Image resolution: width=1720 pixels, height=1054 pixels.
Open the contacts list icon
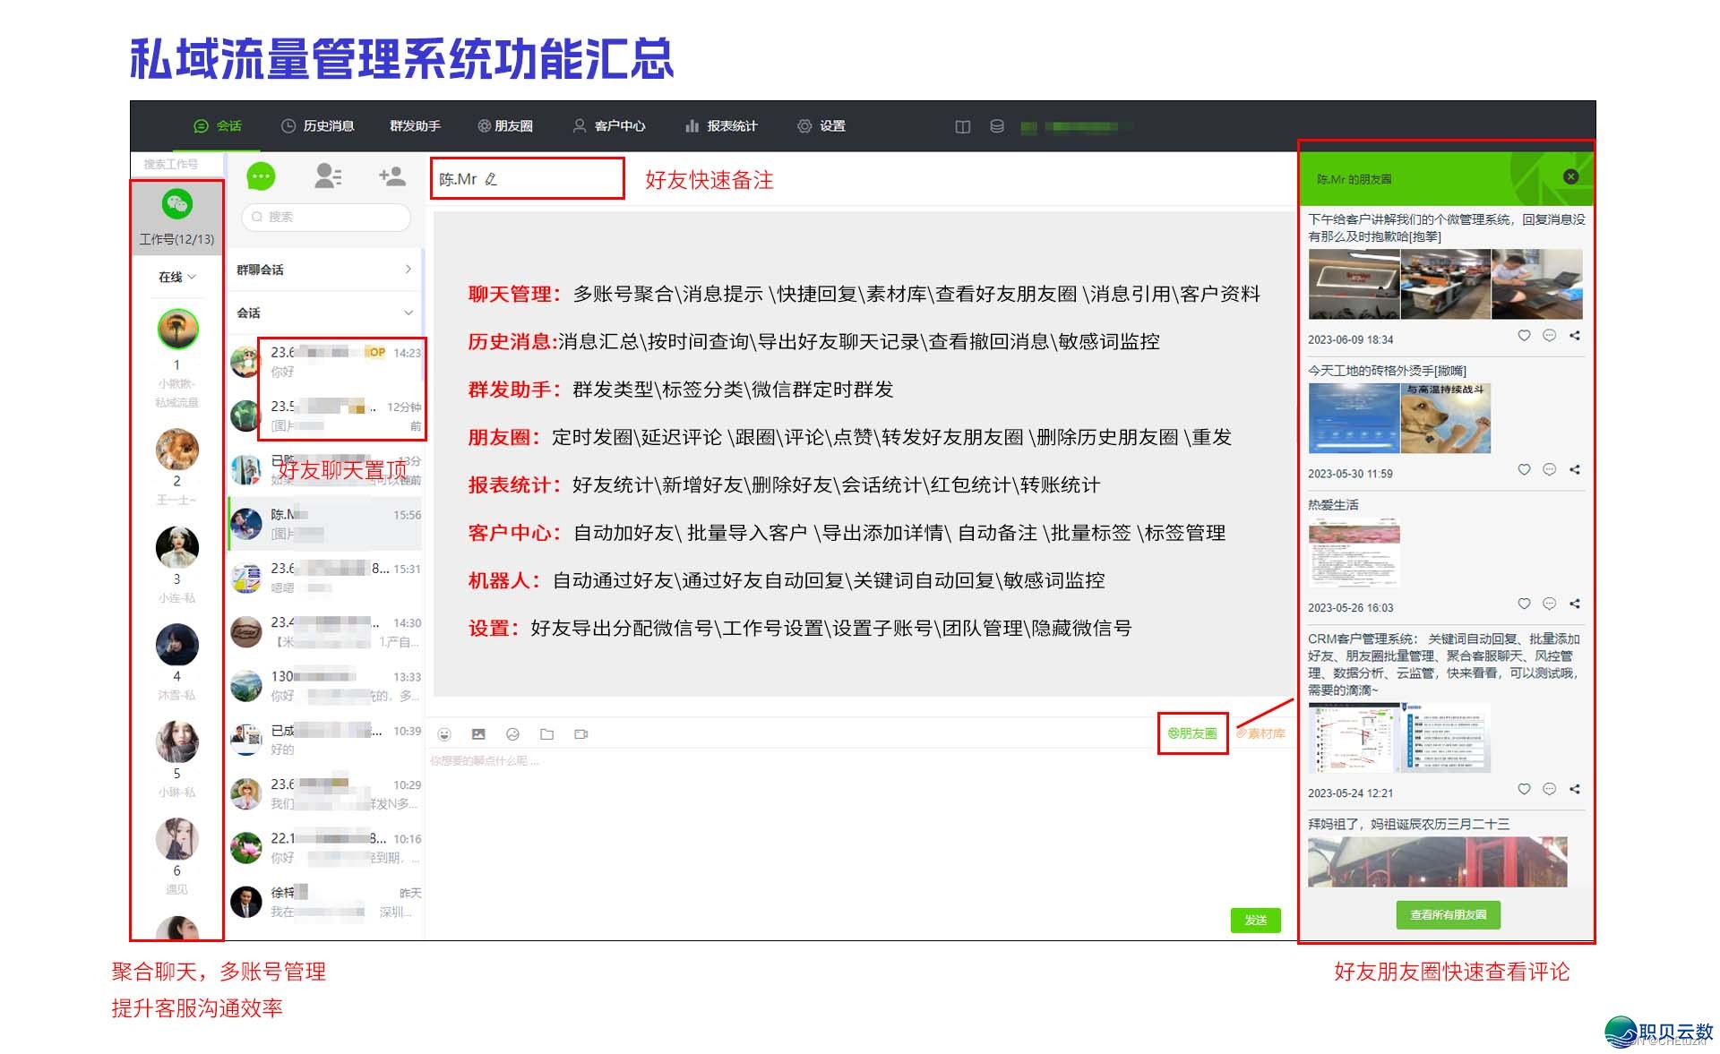(327, 176)
